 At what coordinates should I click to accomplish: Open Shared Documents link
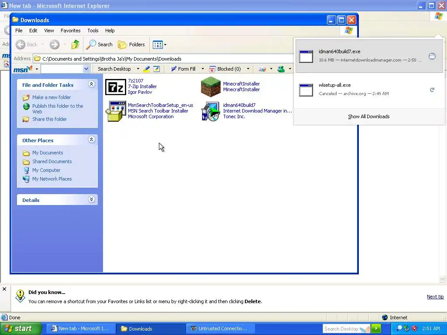[52, 161]
